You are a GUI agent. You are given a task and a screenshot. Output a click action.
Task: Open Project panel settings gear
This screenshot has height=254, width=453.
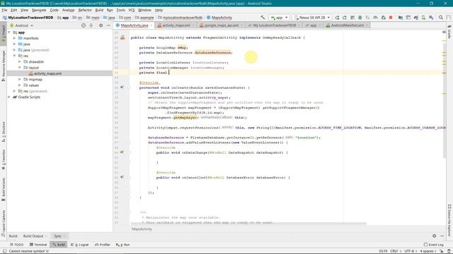101,25
